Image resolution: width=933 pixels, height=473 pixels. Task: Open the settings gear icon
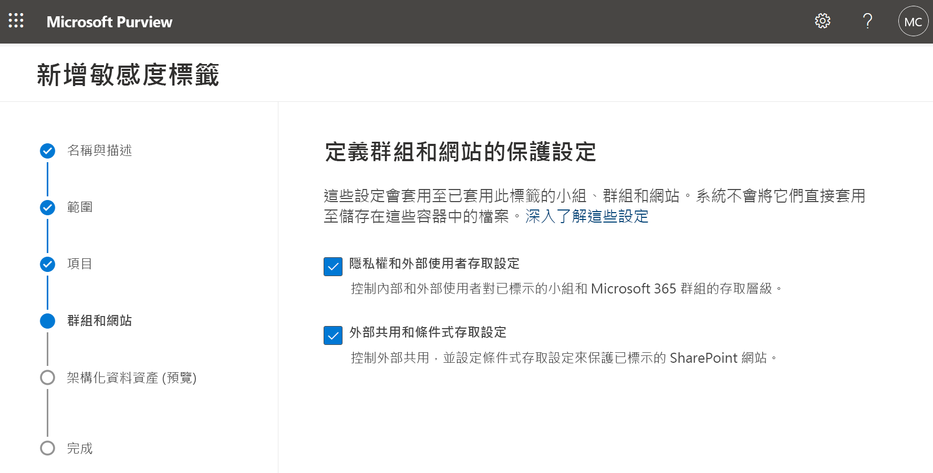tap(822, 21)
